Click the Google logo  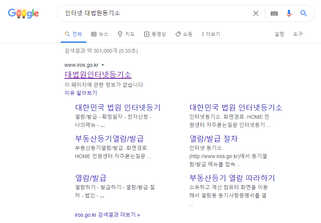tap(23, 13)
